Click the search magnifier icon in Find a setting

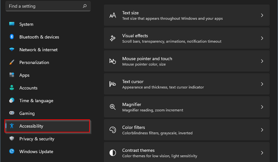[x=85, y=6]
